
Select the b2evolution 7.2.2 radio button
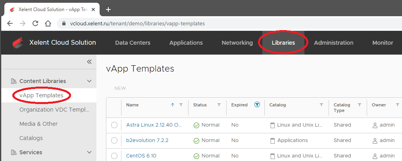point(114,140)
